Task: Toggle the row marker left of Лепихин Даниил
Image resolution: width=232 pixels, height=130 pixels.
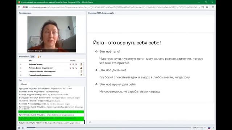Action: point(21,68)
